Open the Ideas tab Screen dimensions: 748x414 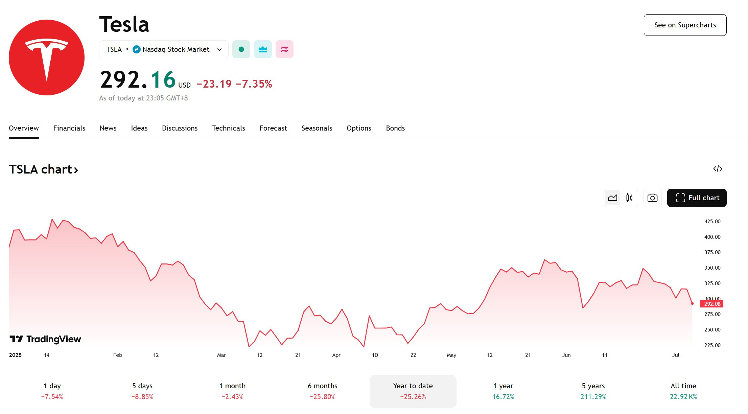(x=139, y=128)
